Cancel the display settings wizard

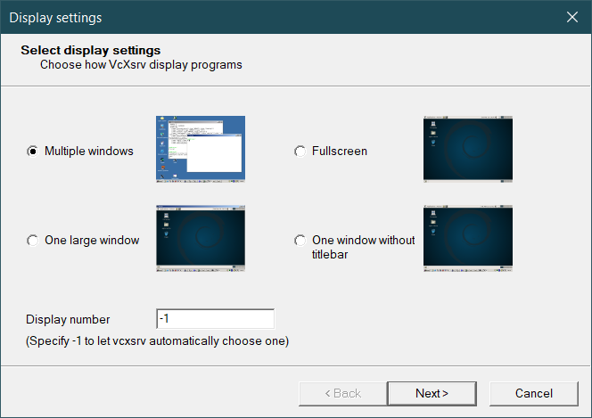coord(534,393)
